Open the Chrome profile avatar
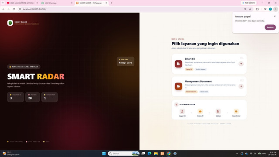 pos(270,9)
